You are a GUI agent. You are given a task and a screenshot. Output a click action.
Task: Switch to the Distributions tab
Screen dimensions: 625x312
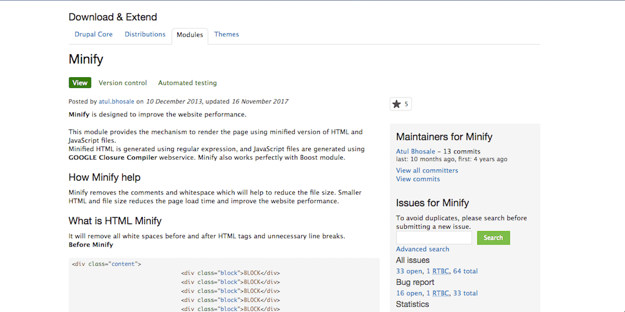pos(145,34)
